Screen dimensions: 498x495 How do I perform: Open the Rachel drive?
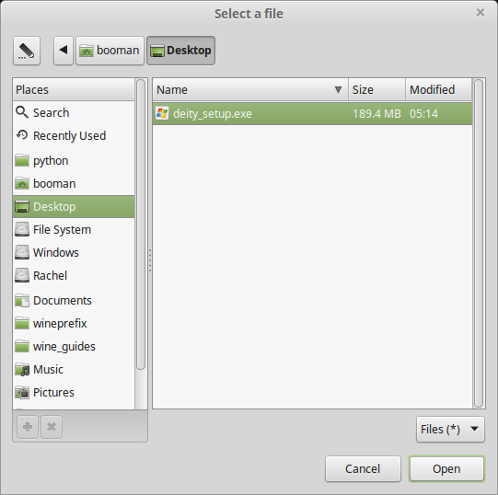click(74, 275)
